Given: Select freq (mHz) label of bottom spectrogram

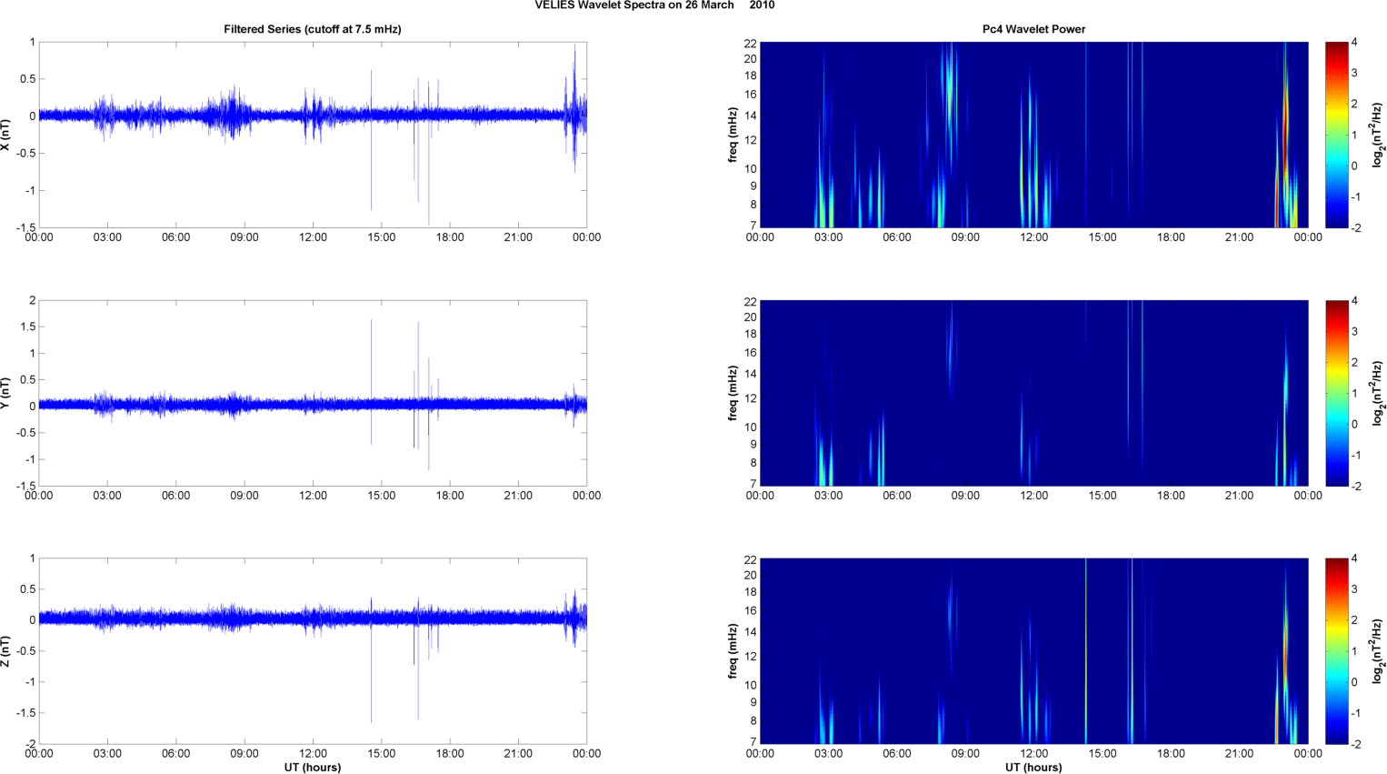Looking at the screenshot, I should tap(733, 651).
